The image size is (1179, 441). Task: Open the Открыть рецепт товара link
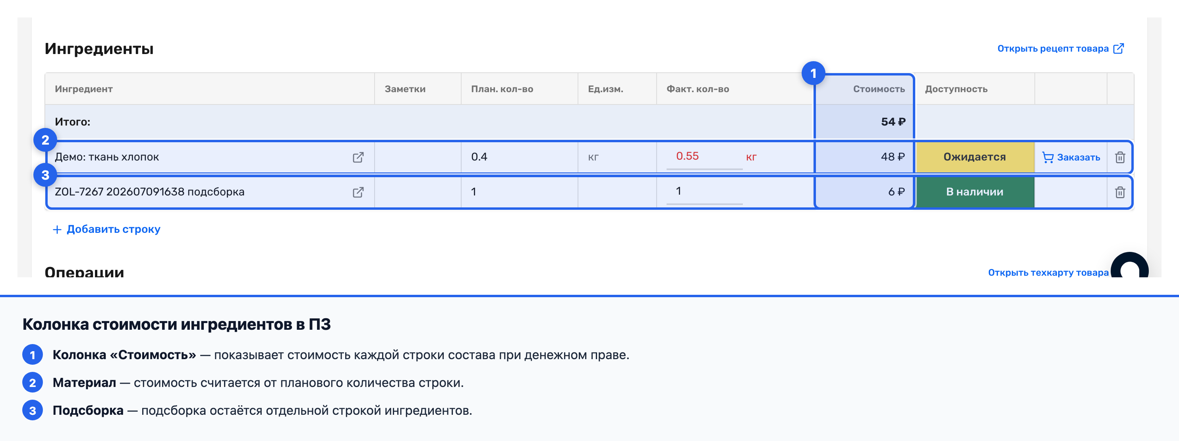[1053, 48]
